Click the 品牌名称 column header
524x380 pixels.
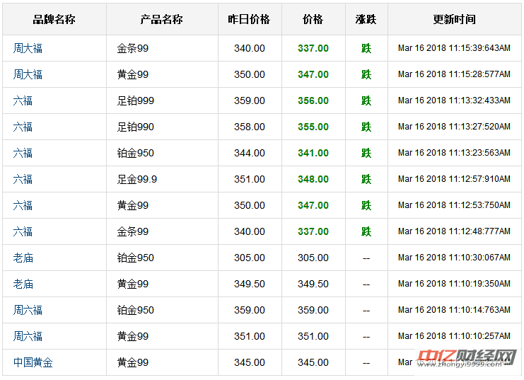(x=54, y=19)
